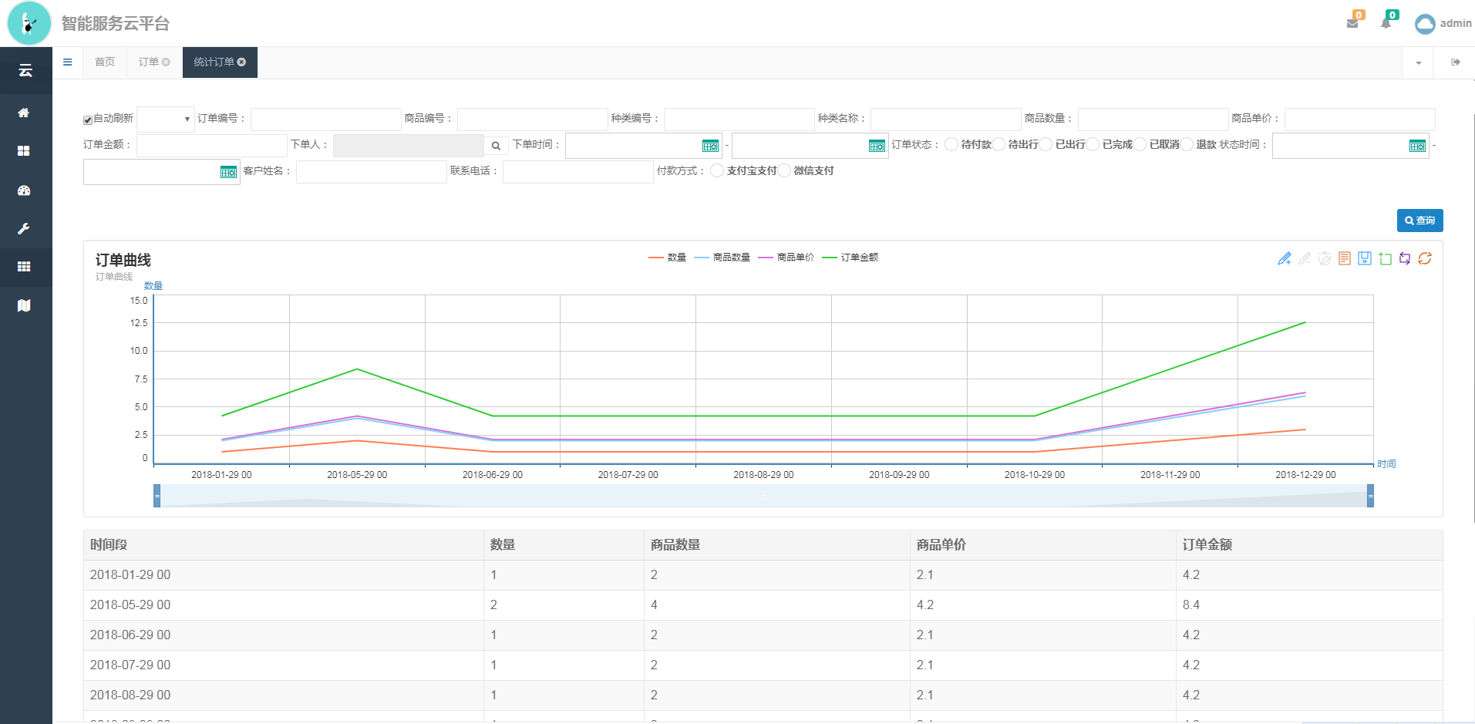Click the save-as-image chart icon
Image resolution: width=1475 pixels, height=724 pixels.
[x=1365, y=259]
